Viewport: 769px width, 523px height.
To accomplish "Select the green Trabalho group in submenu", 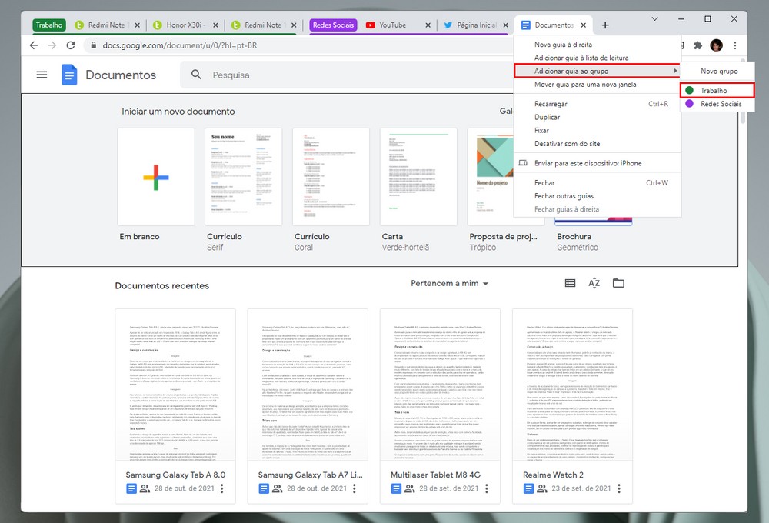I will tap(717, 90).
